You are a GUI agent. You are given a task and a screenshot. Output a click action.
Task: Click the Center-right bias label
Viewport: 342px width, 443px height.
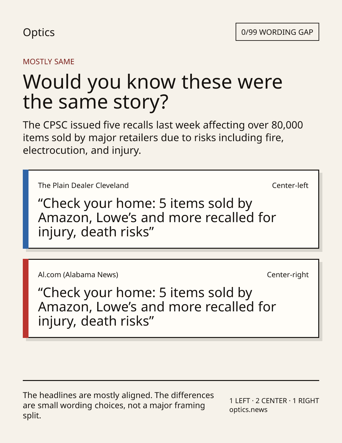point(288,275)
